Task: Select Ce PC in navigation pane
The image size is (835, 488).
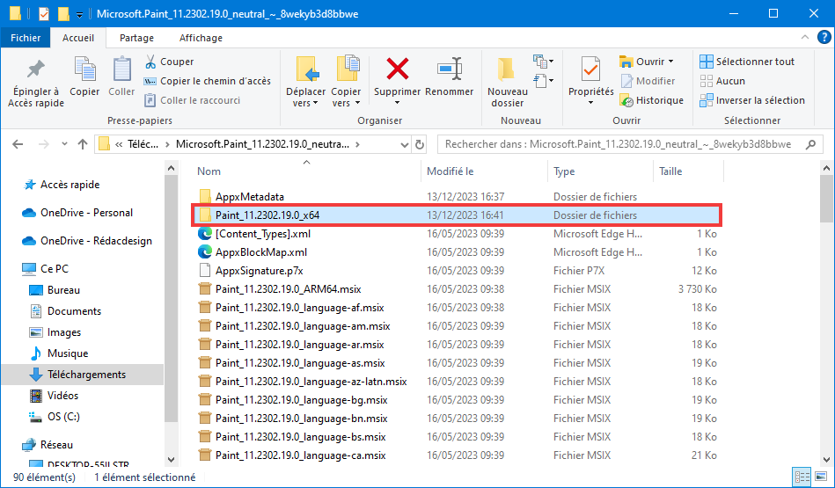Action: 45,269
